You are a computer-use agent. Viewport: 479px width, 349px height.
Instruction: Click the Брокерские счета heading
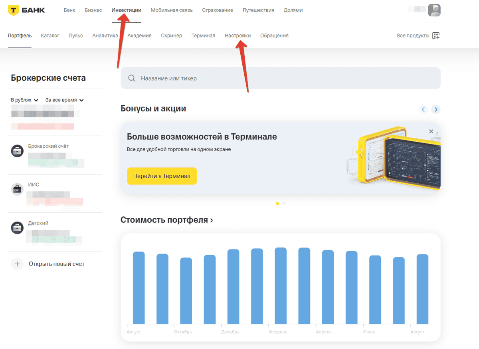pos(48,78)
